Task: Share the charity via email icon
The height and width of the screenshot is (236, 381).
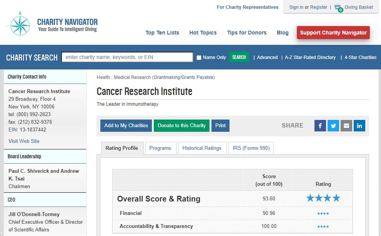Action: pos(346,126)
